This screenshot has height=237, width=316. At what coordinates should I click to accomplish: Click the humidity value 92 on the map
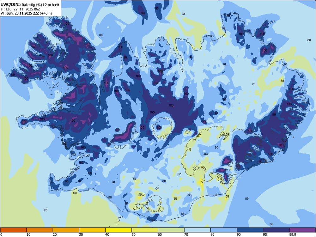click(x=225, y=64)
